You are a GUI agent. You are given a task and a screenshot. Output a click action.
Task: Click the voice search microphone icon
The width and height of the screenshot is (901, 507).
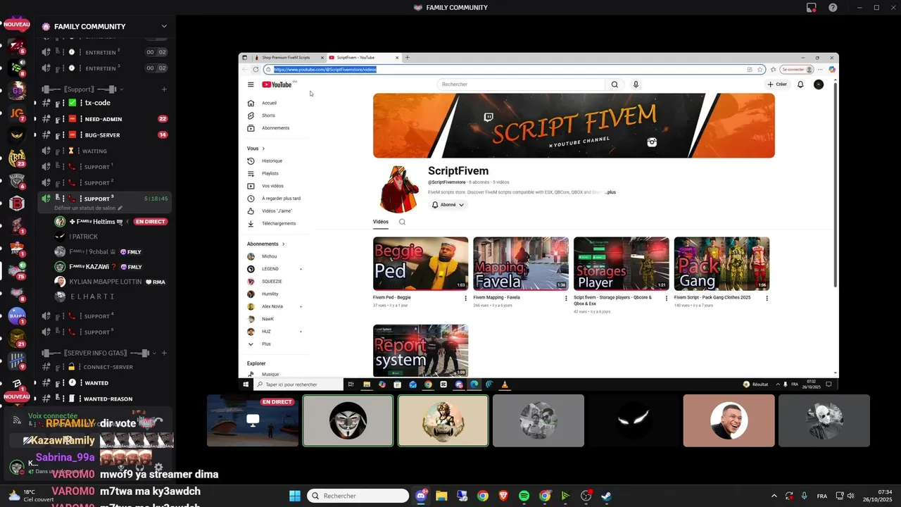pos(636,84)
